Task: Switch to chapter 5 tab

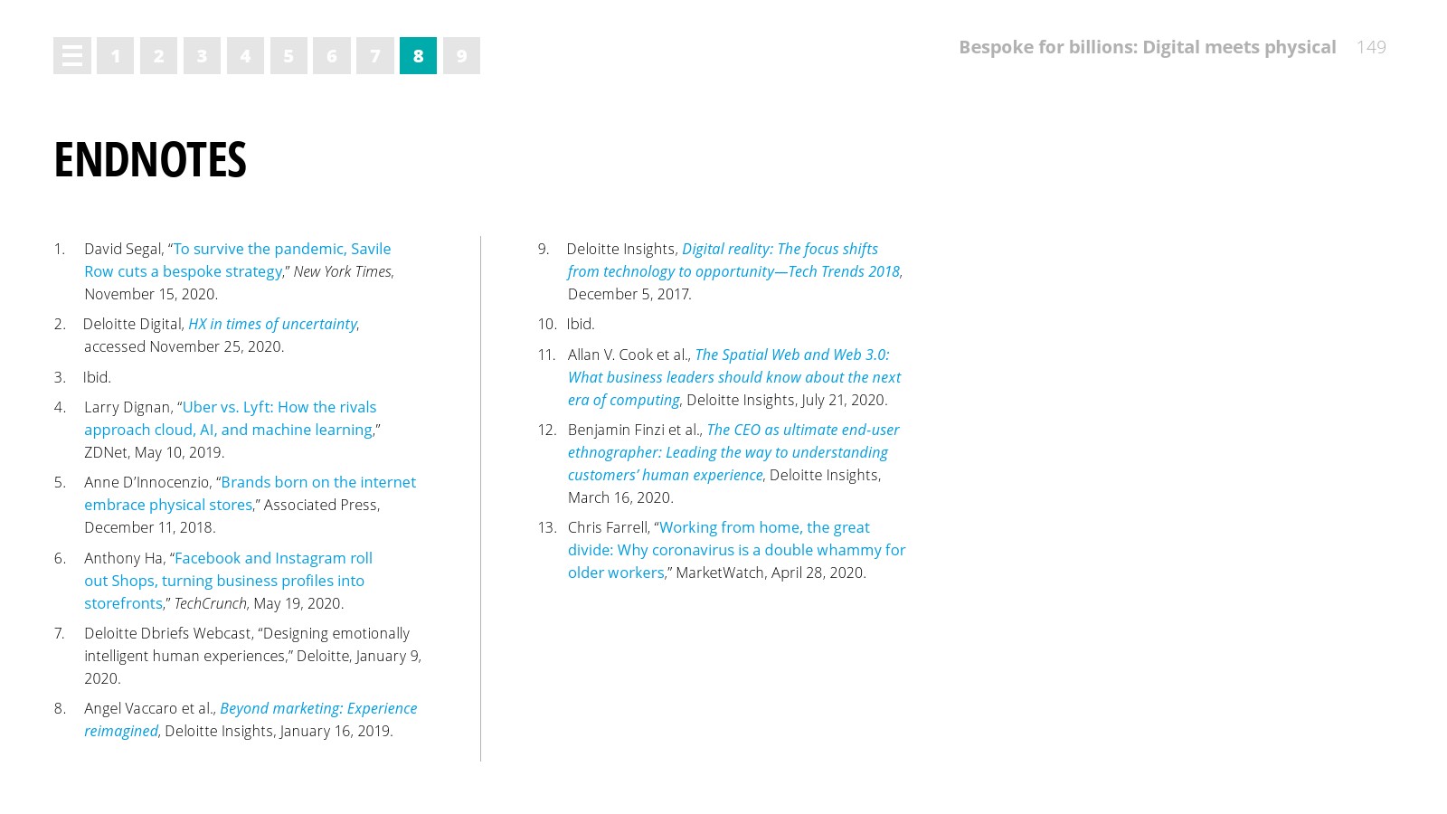Action: pyautogui.click(x=288, y=56)
